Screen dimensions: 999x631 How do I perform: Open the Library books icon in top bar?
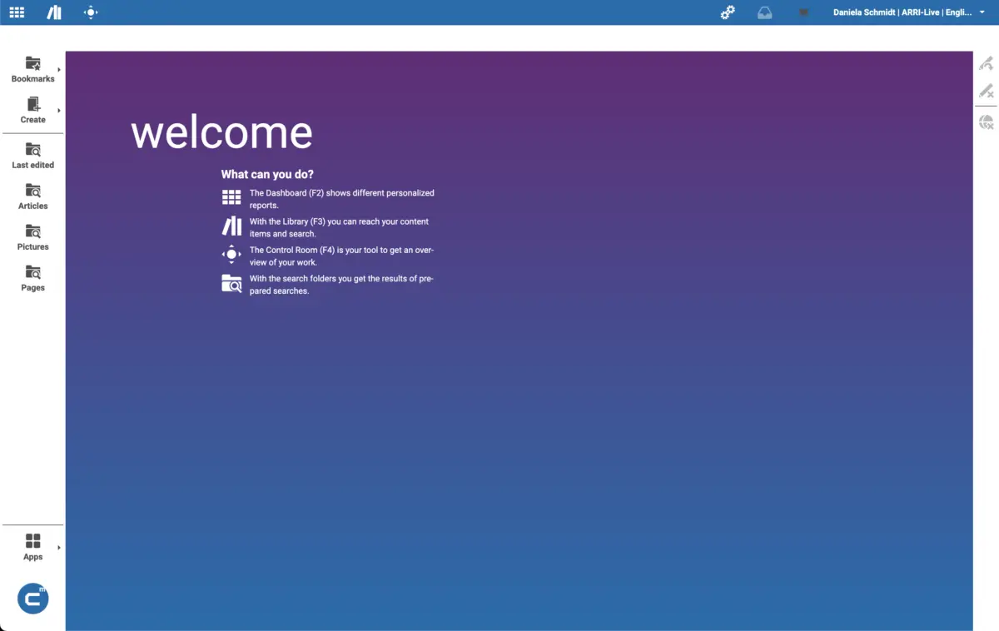[54, 12]
